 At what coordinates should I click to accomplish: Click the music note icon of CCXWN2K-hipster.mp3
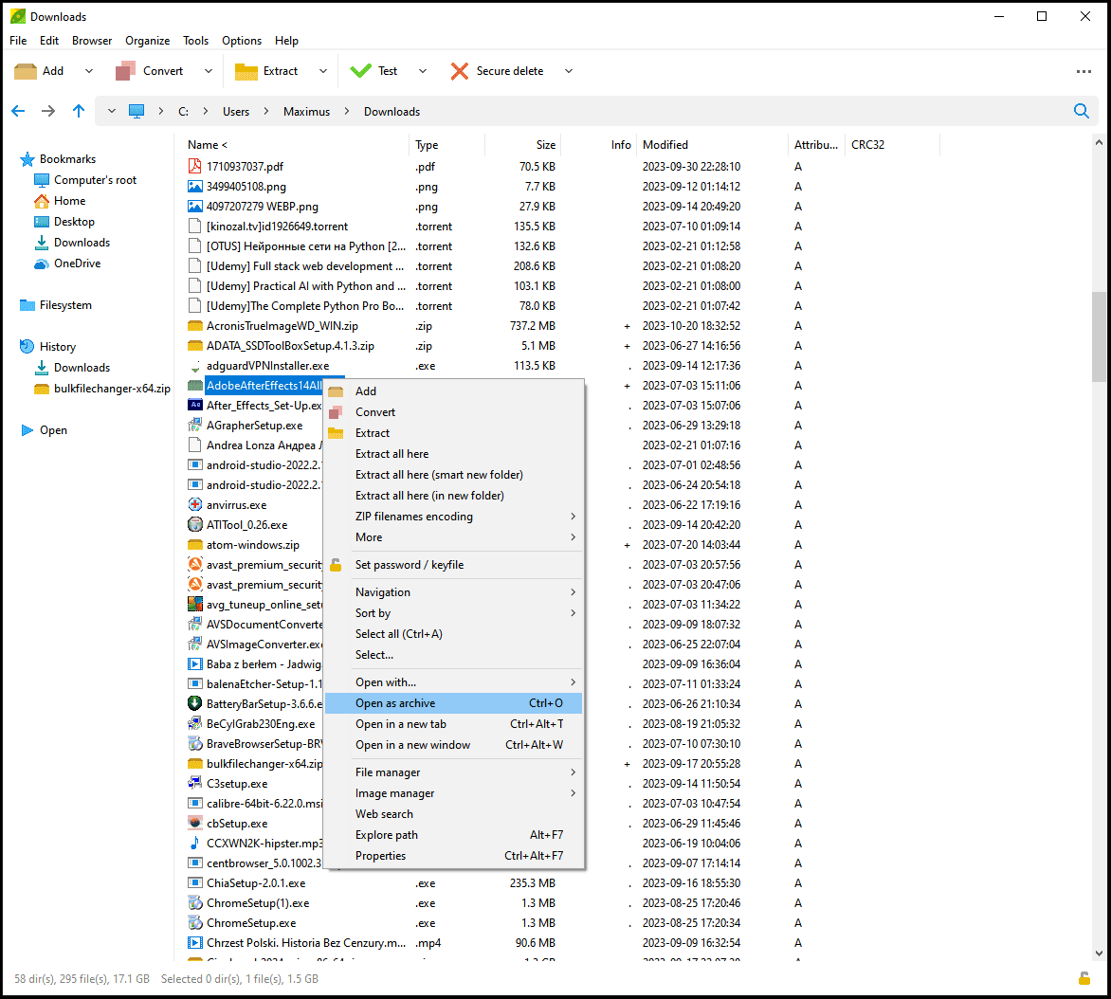tap(195, 844)
